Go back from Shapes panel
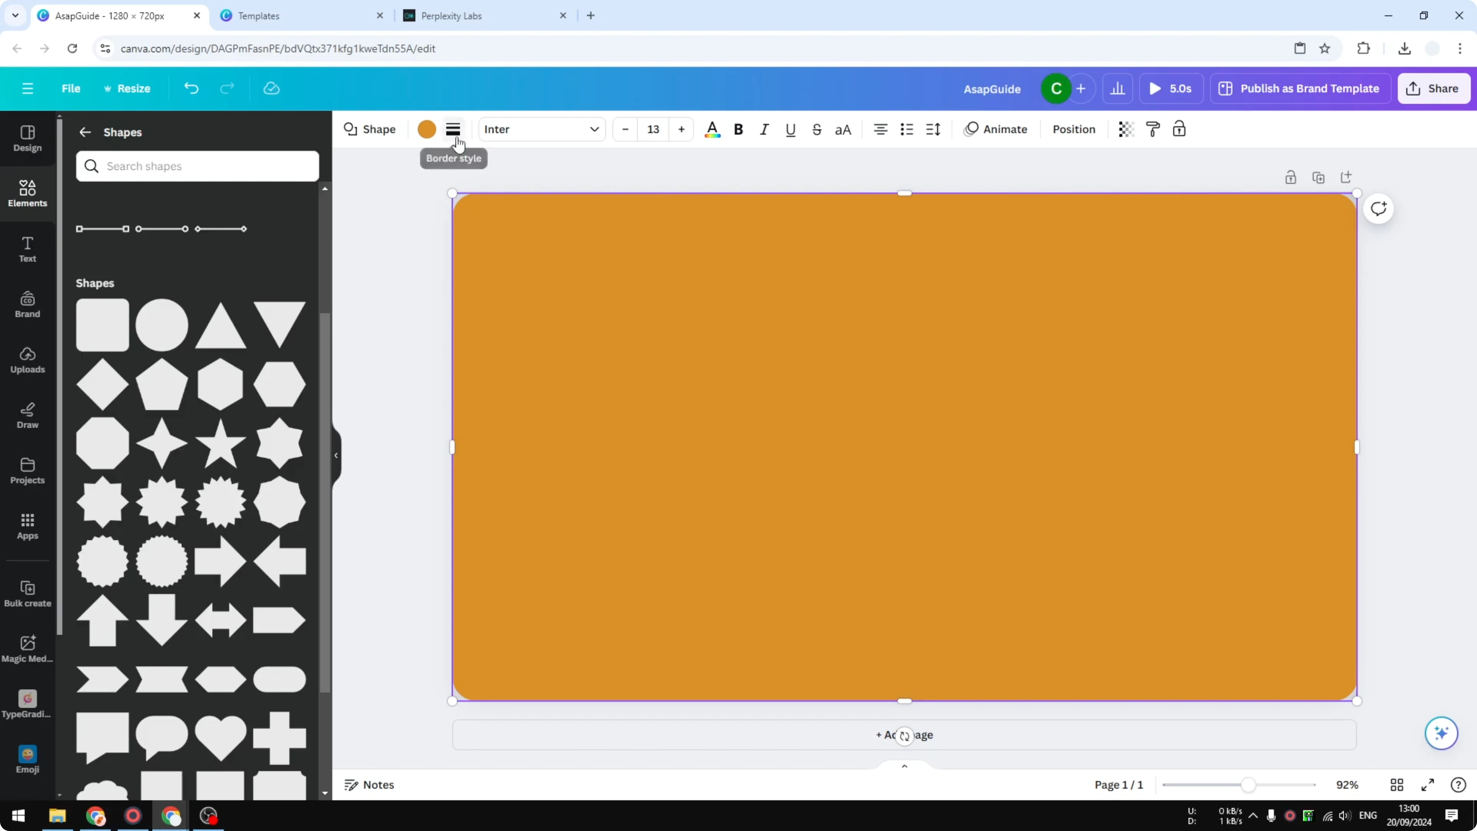The image size is (1477, 831). coord(85,132)
